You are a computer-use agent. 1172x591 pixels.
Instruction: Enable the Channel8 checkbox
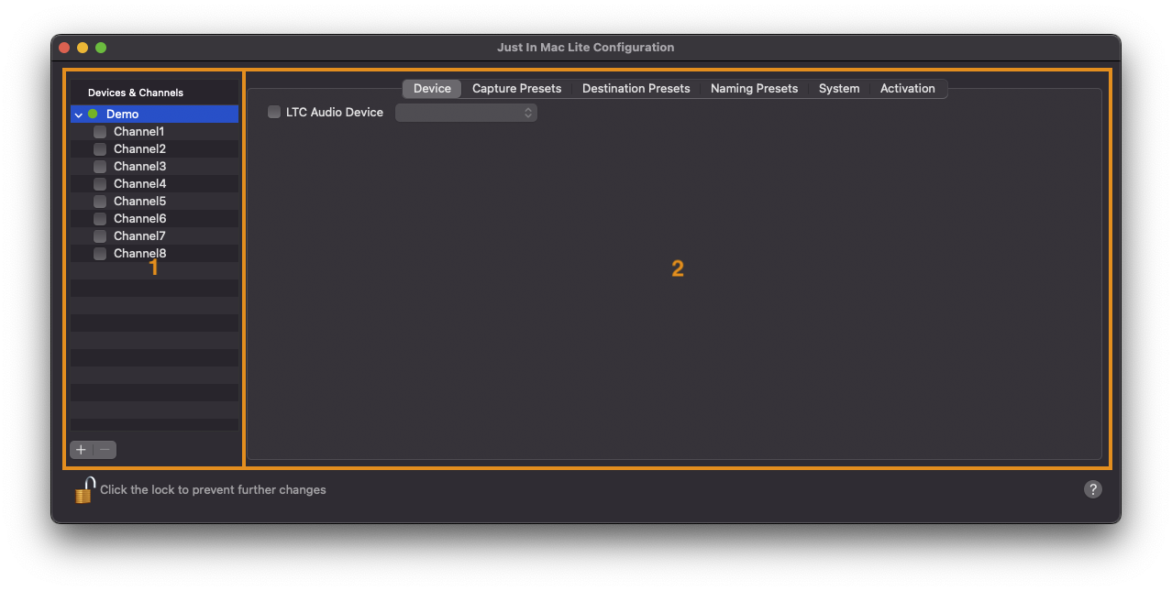pyautogui.click(x=100, y=253)
